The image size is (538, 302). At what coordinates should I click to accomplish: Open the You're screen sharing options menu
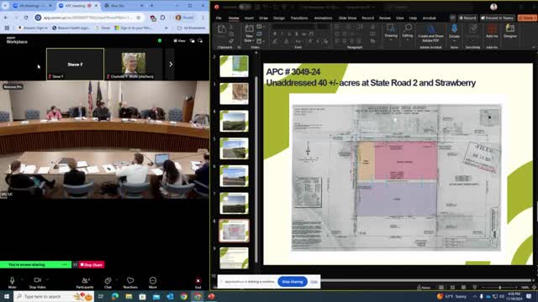65,265
